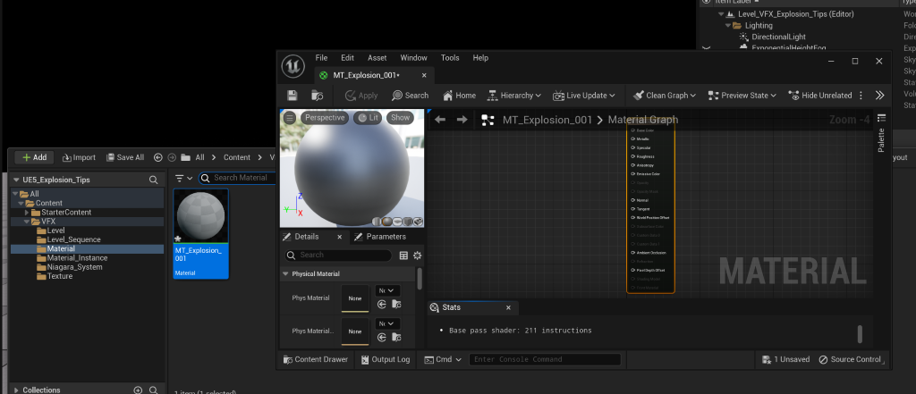This screenshot has width=916, height=394.
Task: Open Preview State dropdown
Action: (742, 95)
